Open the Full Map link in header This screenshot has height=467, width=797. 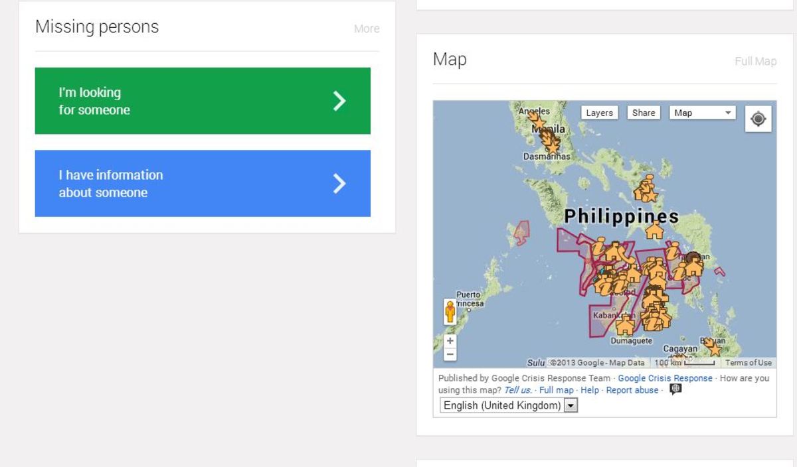pos(755,61)
